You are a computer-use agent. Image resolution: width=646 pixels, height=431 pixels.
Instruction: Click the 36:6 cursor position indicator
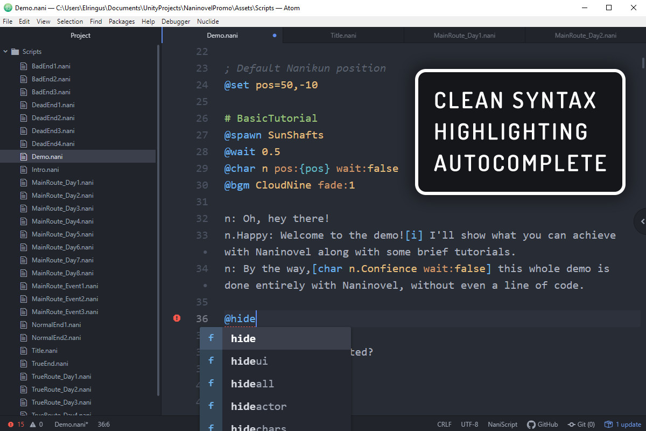[x=103, y=425]
